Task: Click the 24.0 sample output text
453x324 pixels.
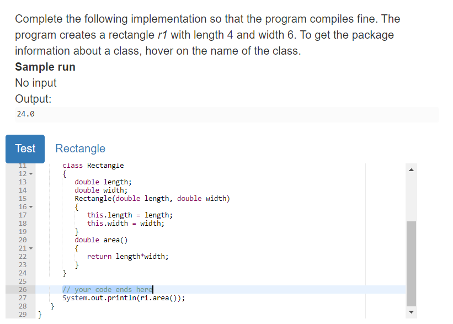Action: [25, 114]
